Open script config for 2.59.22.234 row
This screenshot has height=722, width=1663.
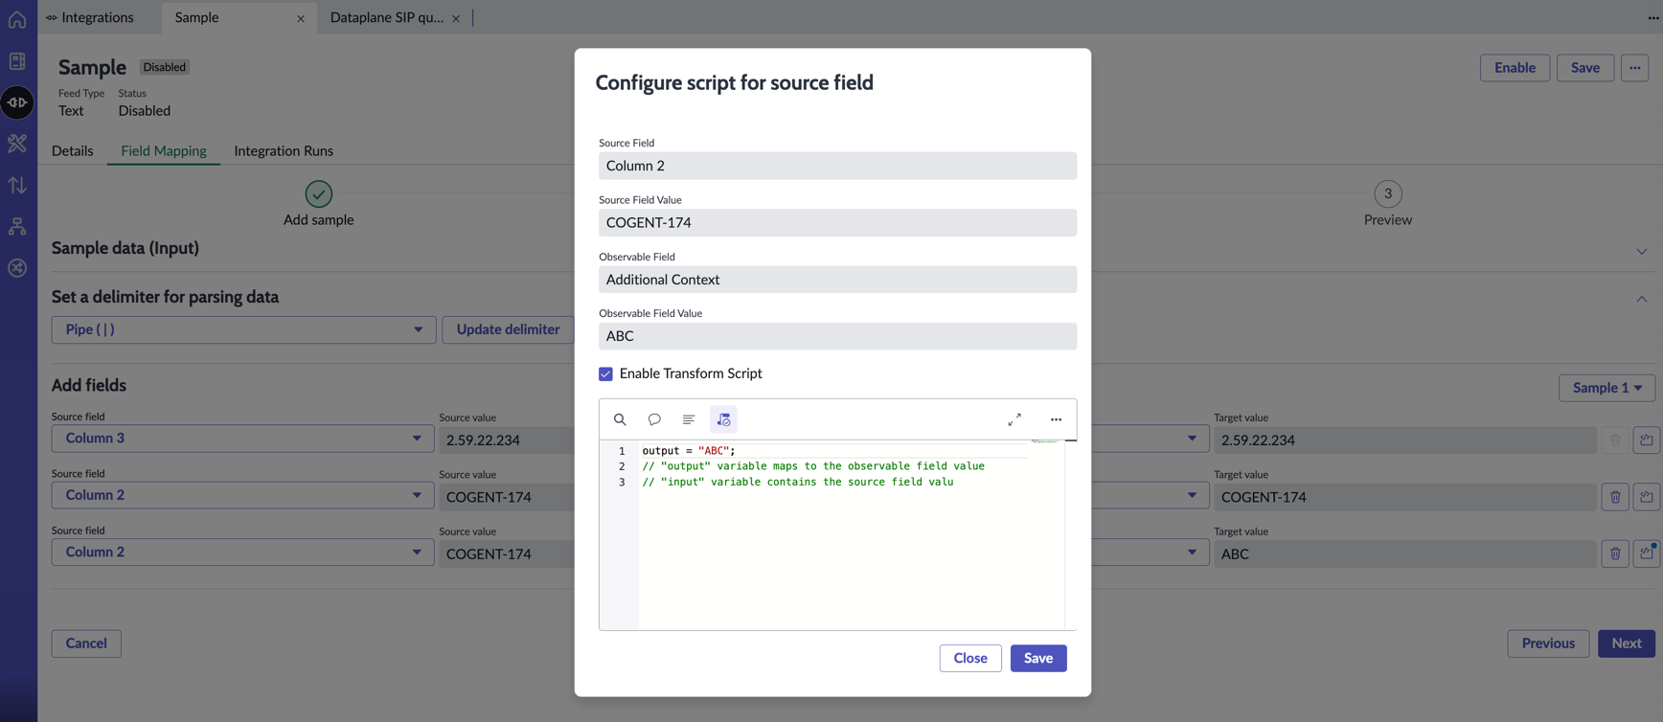pos(1647,440)
